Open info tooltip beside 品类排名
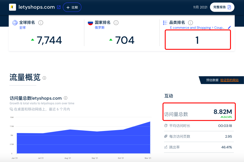This screenshot has height=162, width=244. pos(190,23)
